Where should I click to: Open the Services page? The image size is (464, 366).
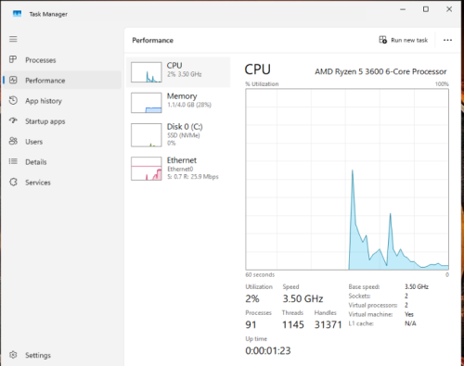(x=38, y=183)
